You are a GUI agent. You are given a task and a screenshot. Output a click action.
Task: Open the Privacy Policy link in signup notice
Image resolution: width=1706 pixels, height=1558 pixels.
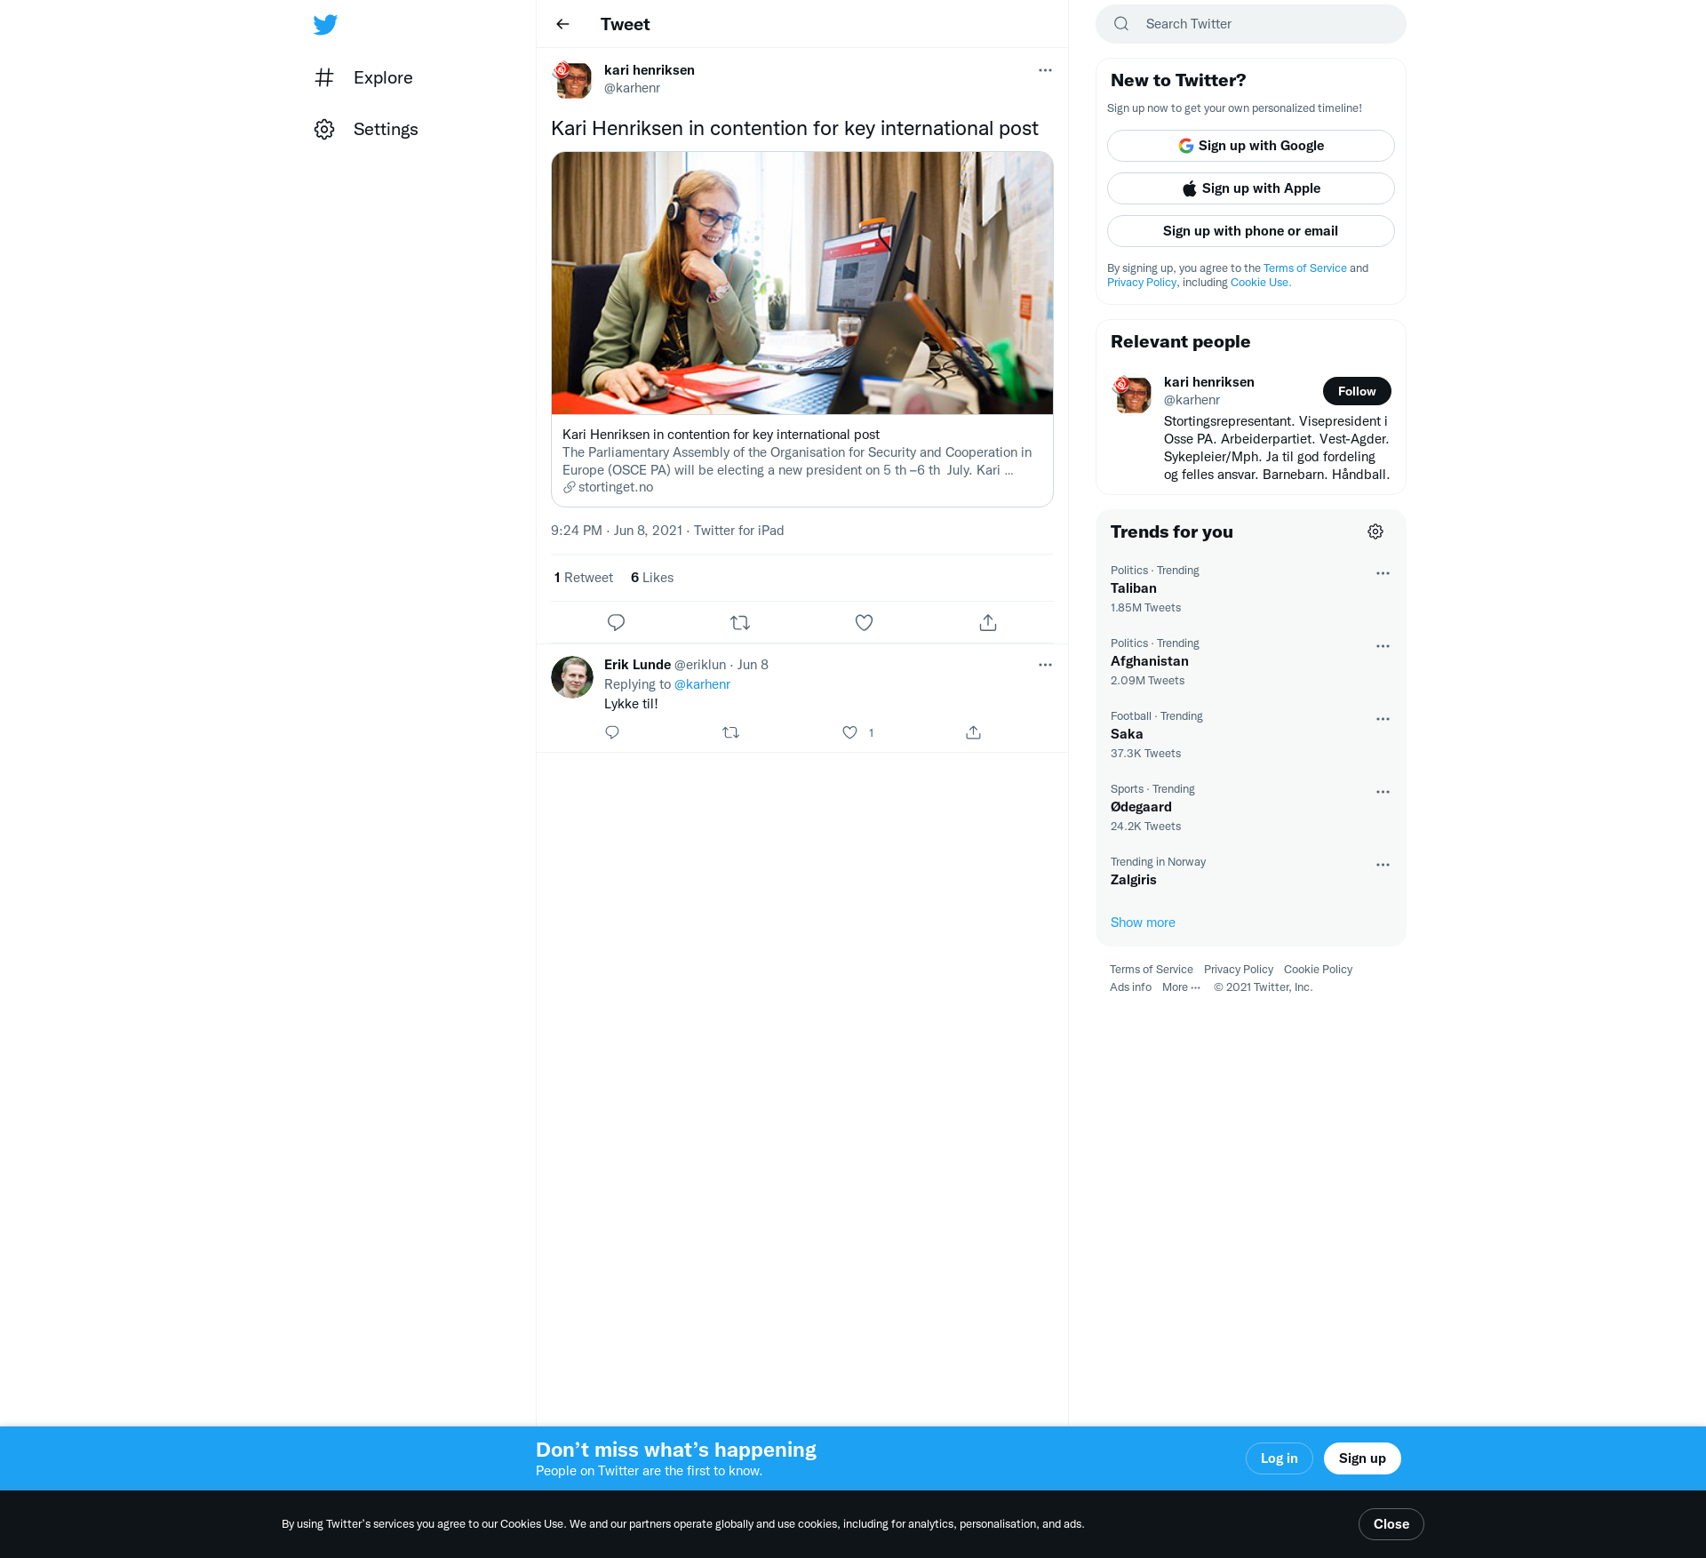(x=1142, y=283)
